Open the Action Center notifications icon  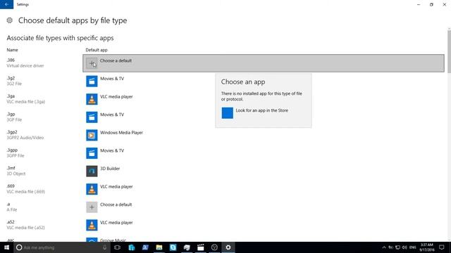[442, 247]
